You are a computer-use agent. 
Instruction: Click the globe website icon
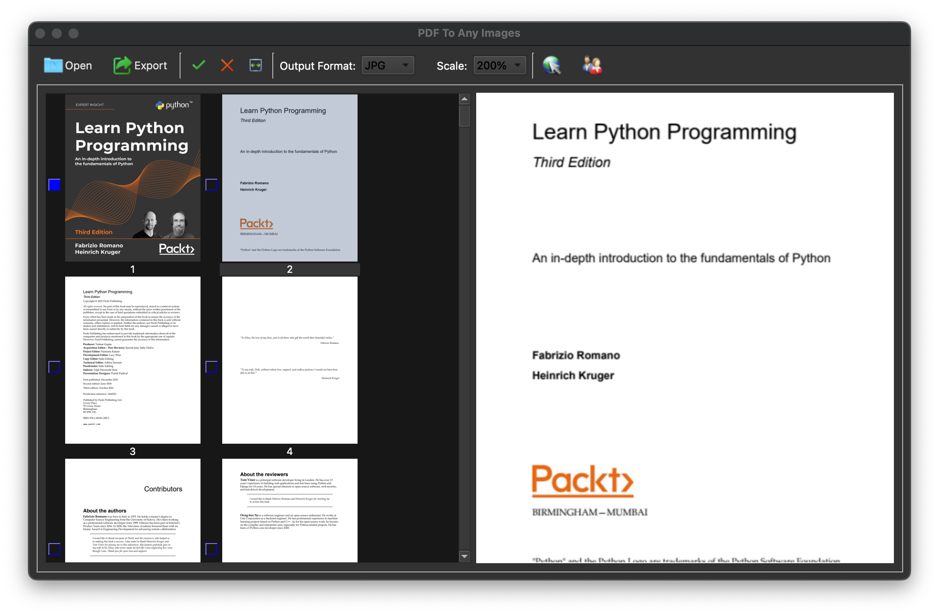pos(552,65)
